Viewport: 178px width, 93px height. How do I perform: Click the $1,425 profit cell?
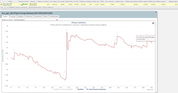82,4
